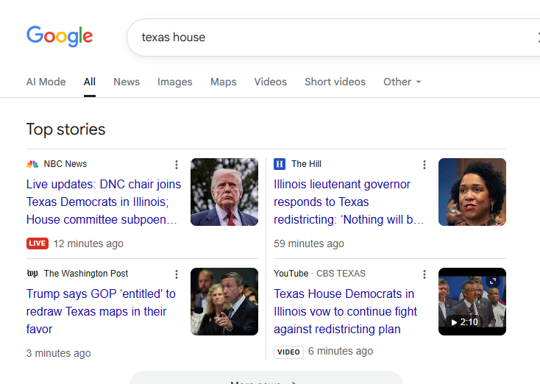Screen dimensions: 540x384
Task: Open Trump says GOP 'entitled' article
Action: pos(101,311)
